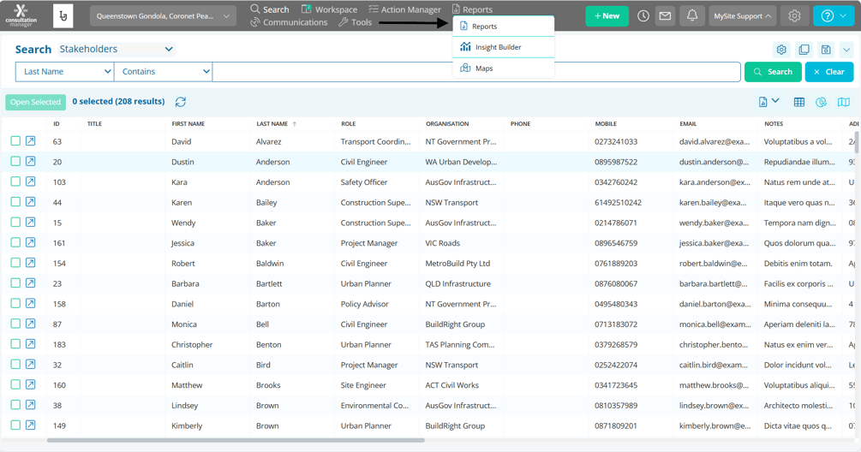Click the vertical scrollbar thumb
This screenshot has width=861, height=452.
pyautogui.click(x=857, y=143)
